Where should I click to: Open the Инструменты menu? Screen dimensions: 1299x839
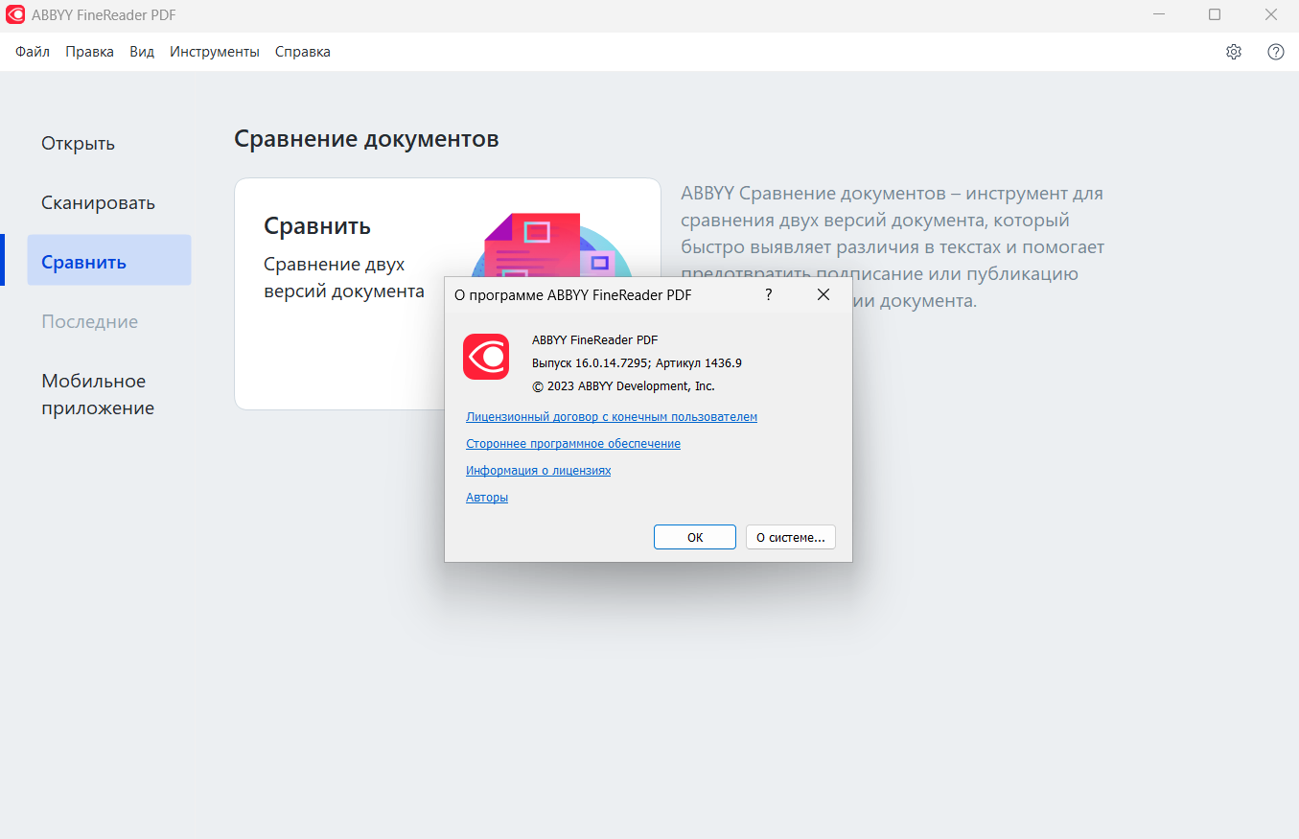coord(215,52)
